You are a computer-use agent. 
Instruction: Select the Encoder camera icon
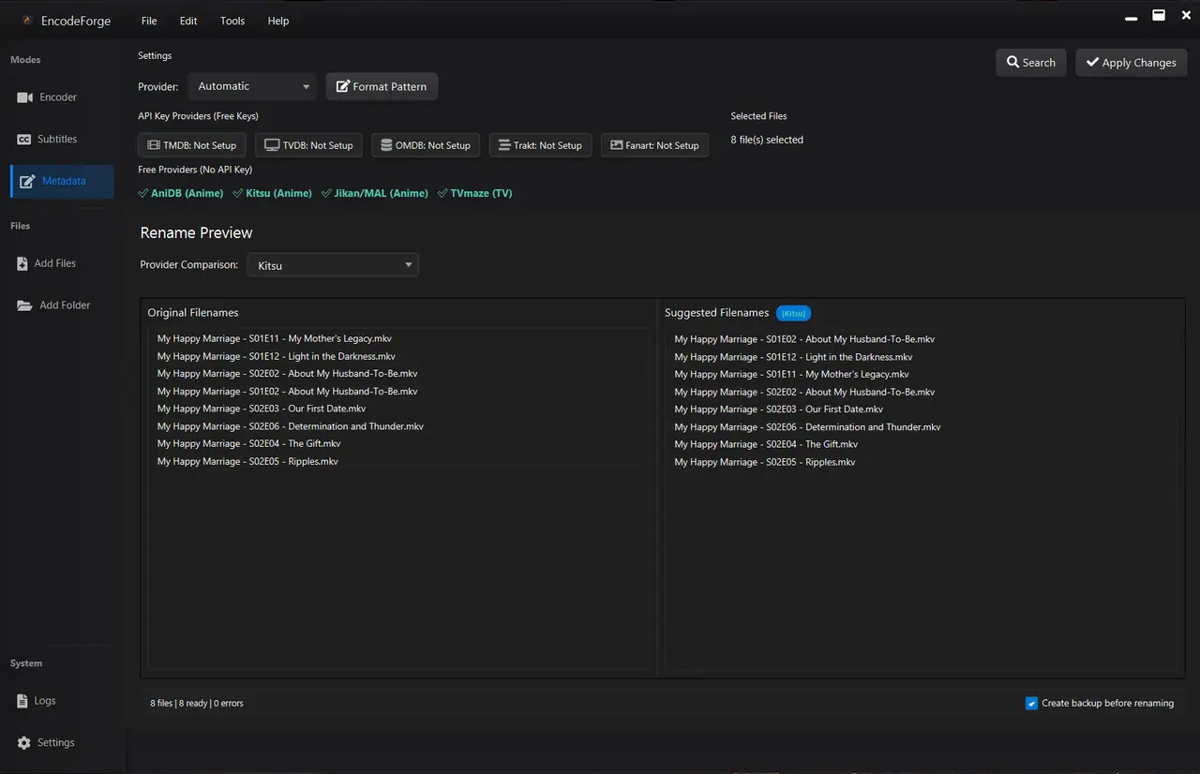(x=24, y=97)
